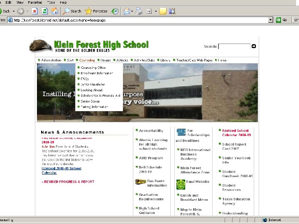
Task: Open the Accountability link
Action: tap(151, 131)
